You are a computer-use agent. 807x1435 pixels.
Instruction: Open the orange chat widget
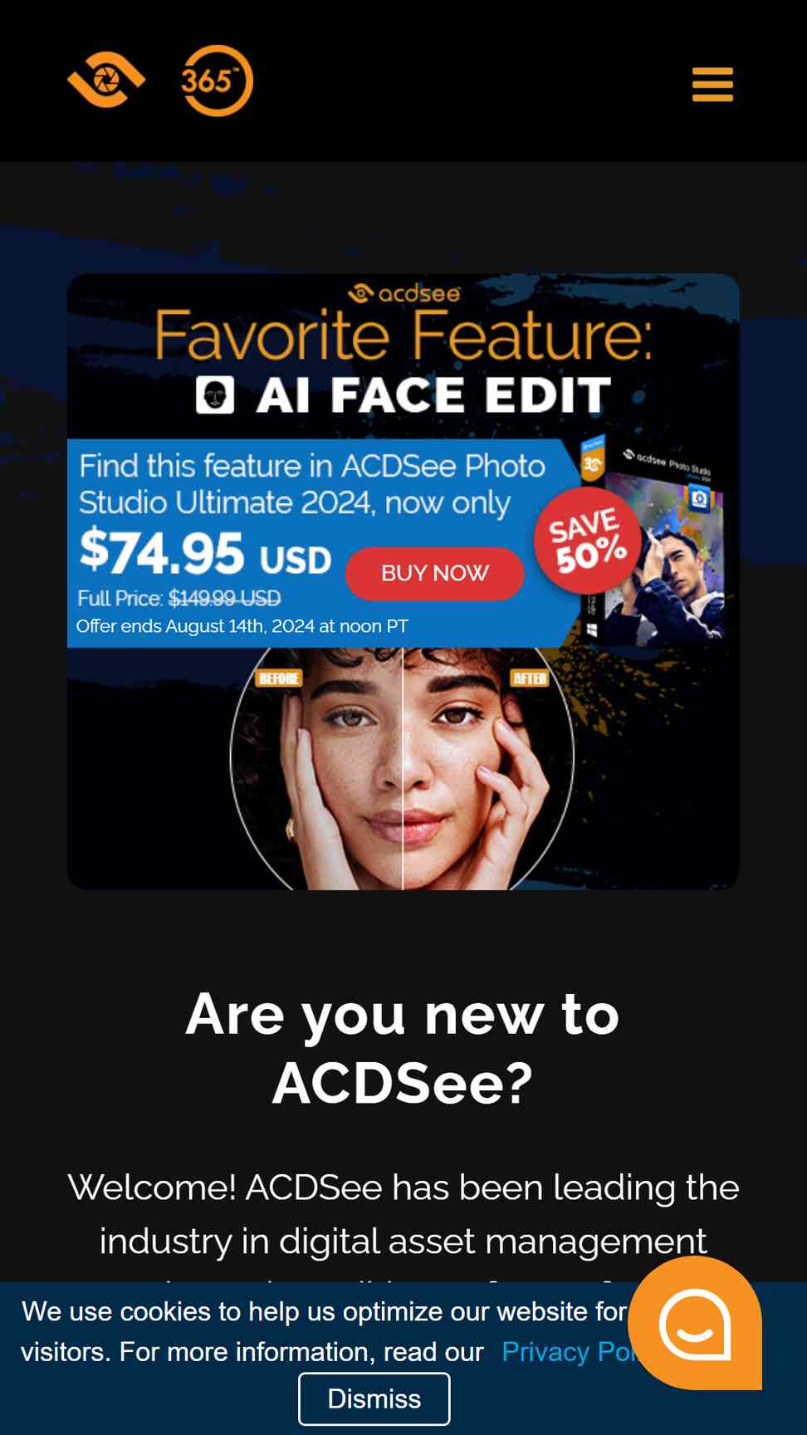click(x=695, y=1323)
